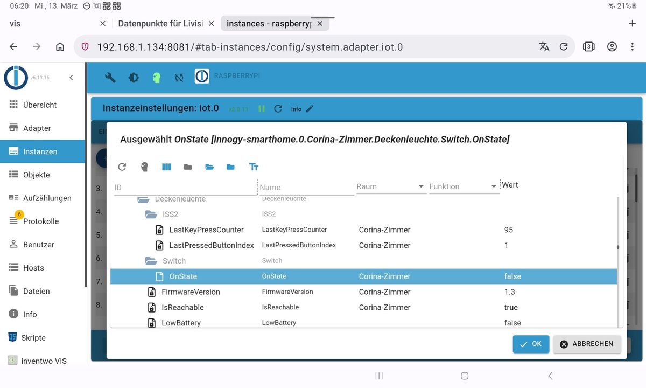Click green expert mode head icon in top bar

point(156,78)
